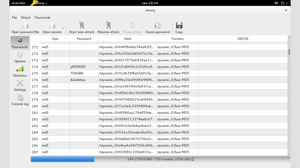Click the Copy floppy disk icon
Screen dimensions: 300x168
click(x=179, y=25)
